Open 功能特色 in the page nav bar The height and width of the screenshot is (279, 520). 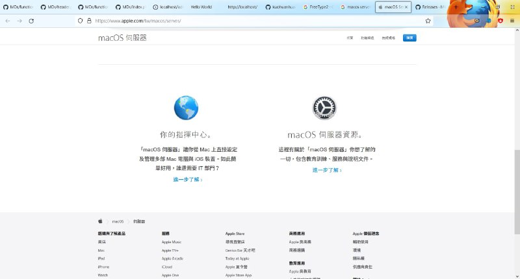(367, 38)
